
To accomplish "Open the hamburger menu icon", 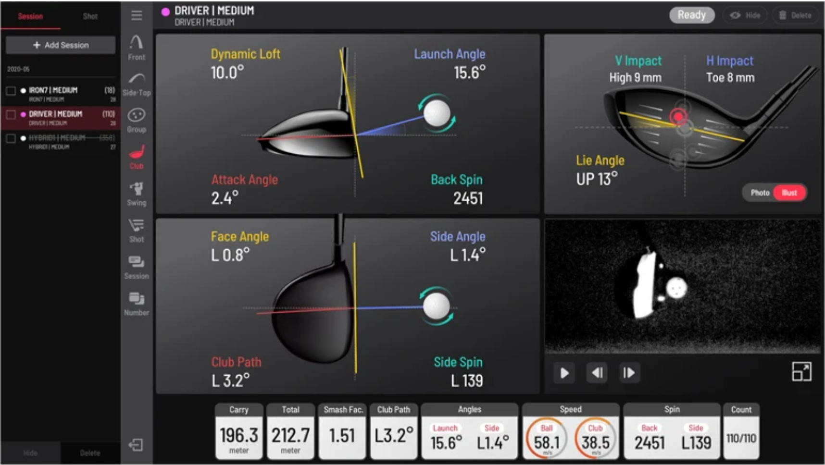I will (x=137, y=15).
